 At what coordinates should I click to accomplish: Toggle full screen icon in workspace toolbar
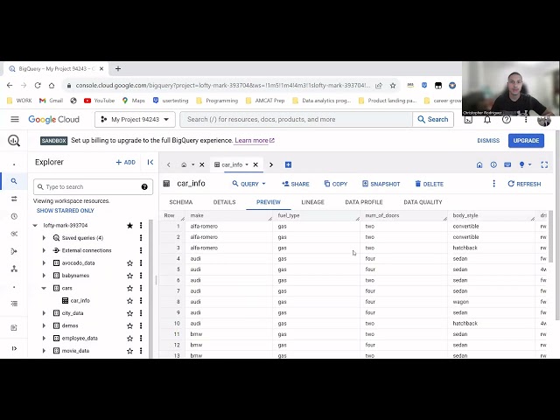[544, 164]
